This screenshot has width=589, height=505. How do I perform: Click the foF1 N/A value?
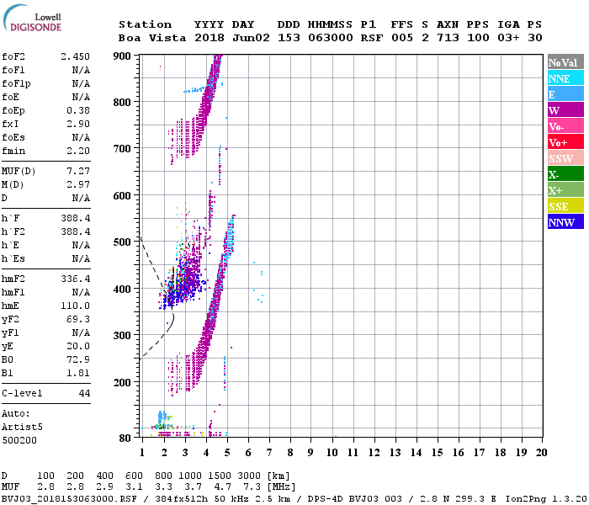[x=81, y=70]
